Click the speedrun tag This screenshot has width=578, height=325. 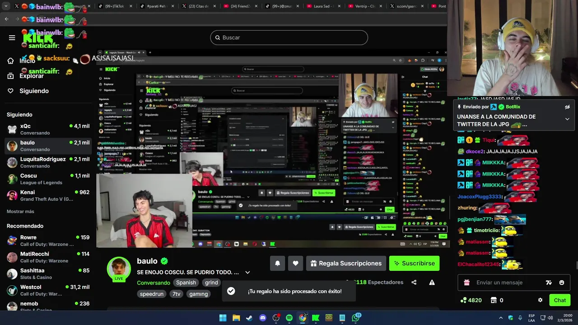[x=152, y=294]
